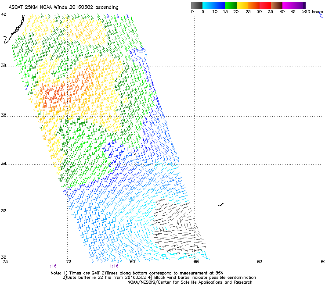The height and width of the screenshot is (285, 325).
Task: Click the small black island mark east of -66
Action: pyautogui.click(x=221, y=205)
